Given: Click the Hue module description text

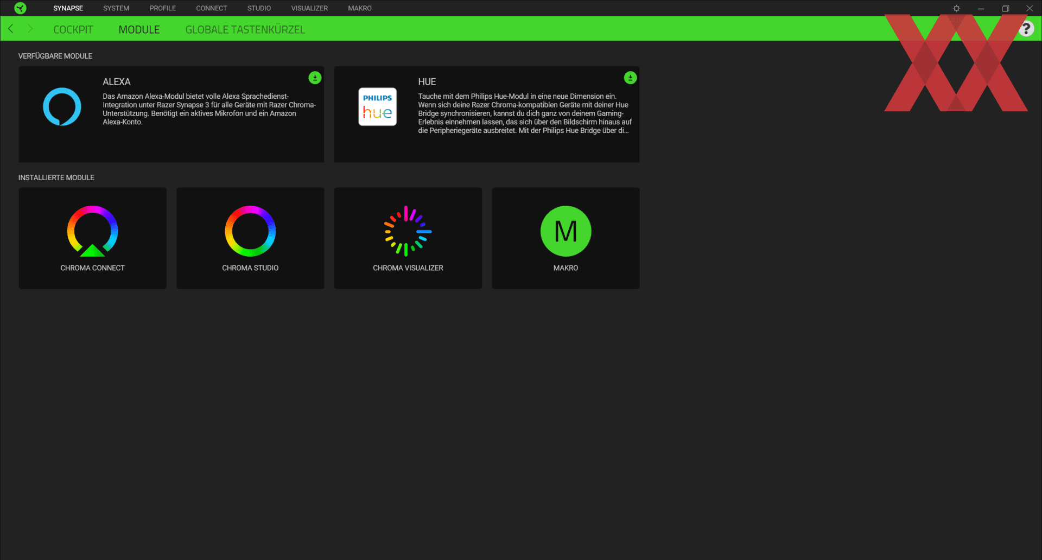Looking at the screenshot, I should click(x=525, y=113).
